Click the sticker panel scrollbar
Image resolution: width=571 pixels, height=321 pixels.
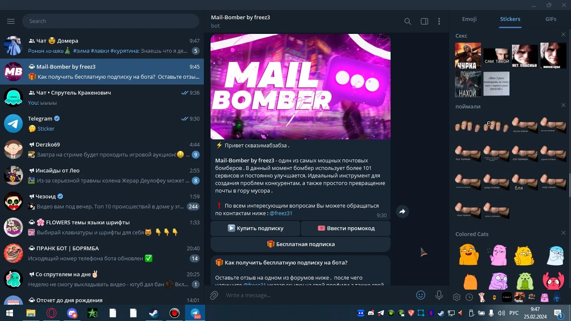pos(569,185)
